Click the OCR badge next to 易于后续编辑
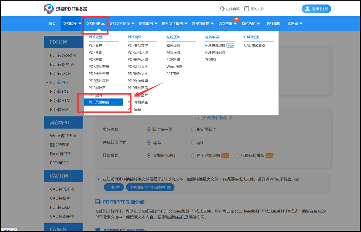Screen dimensions: 361x232 click(225, 155)
